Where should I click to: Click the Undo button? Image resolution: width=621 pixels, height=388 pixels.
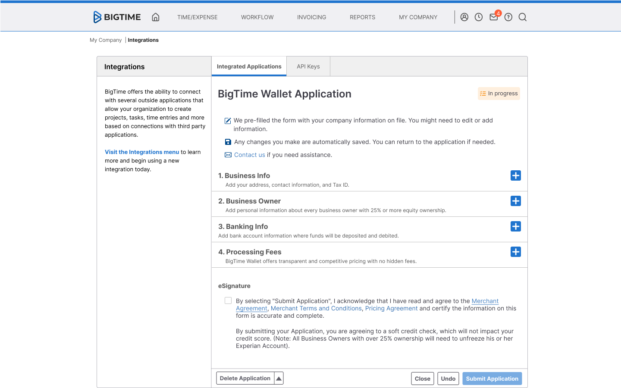tap(448, 379)
